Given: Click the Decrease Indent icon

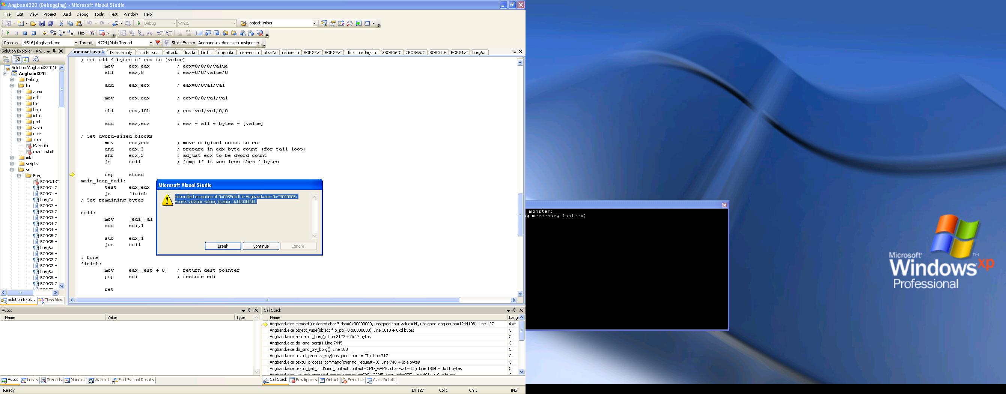Looking at the screenshot, I should pyautogui.click(x=160, y=33).
